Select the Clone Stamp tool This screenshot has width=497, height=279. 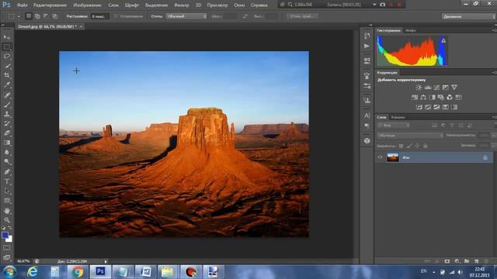point(7,114)
